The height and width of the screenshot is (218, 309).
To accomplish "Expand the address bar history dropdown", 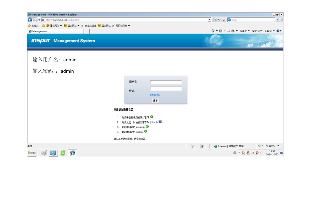I will 209,20.
